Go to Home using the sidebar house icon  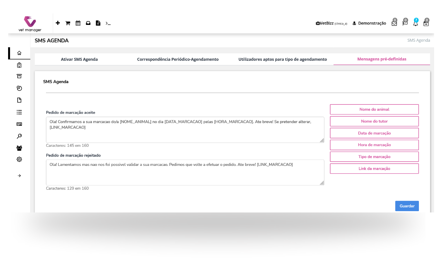(19, 52)
